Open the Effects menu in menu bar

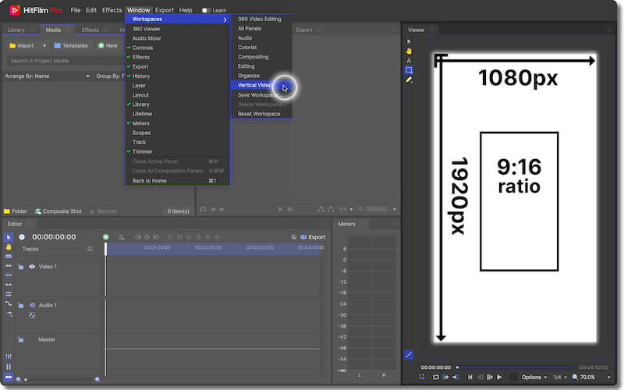tap(112, 10)
